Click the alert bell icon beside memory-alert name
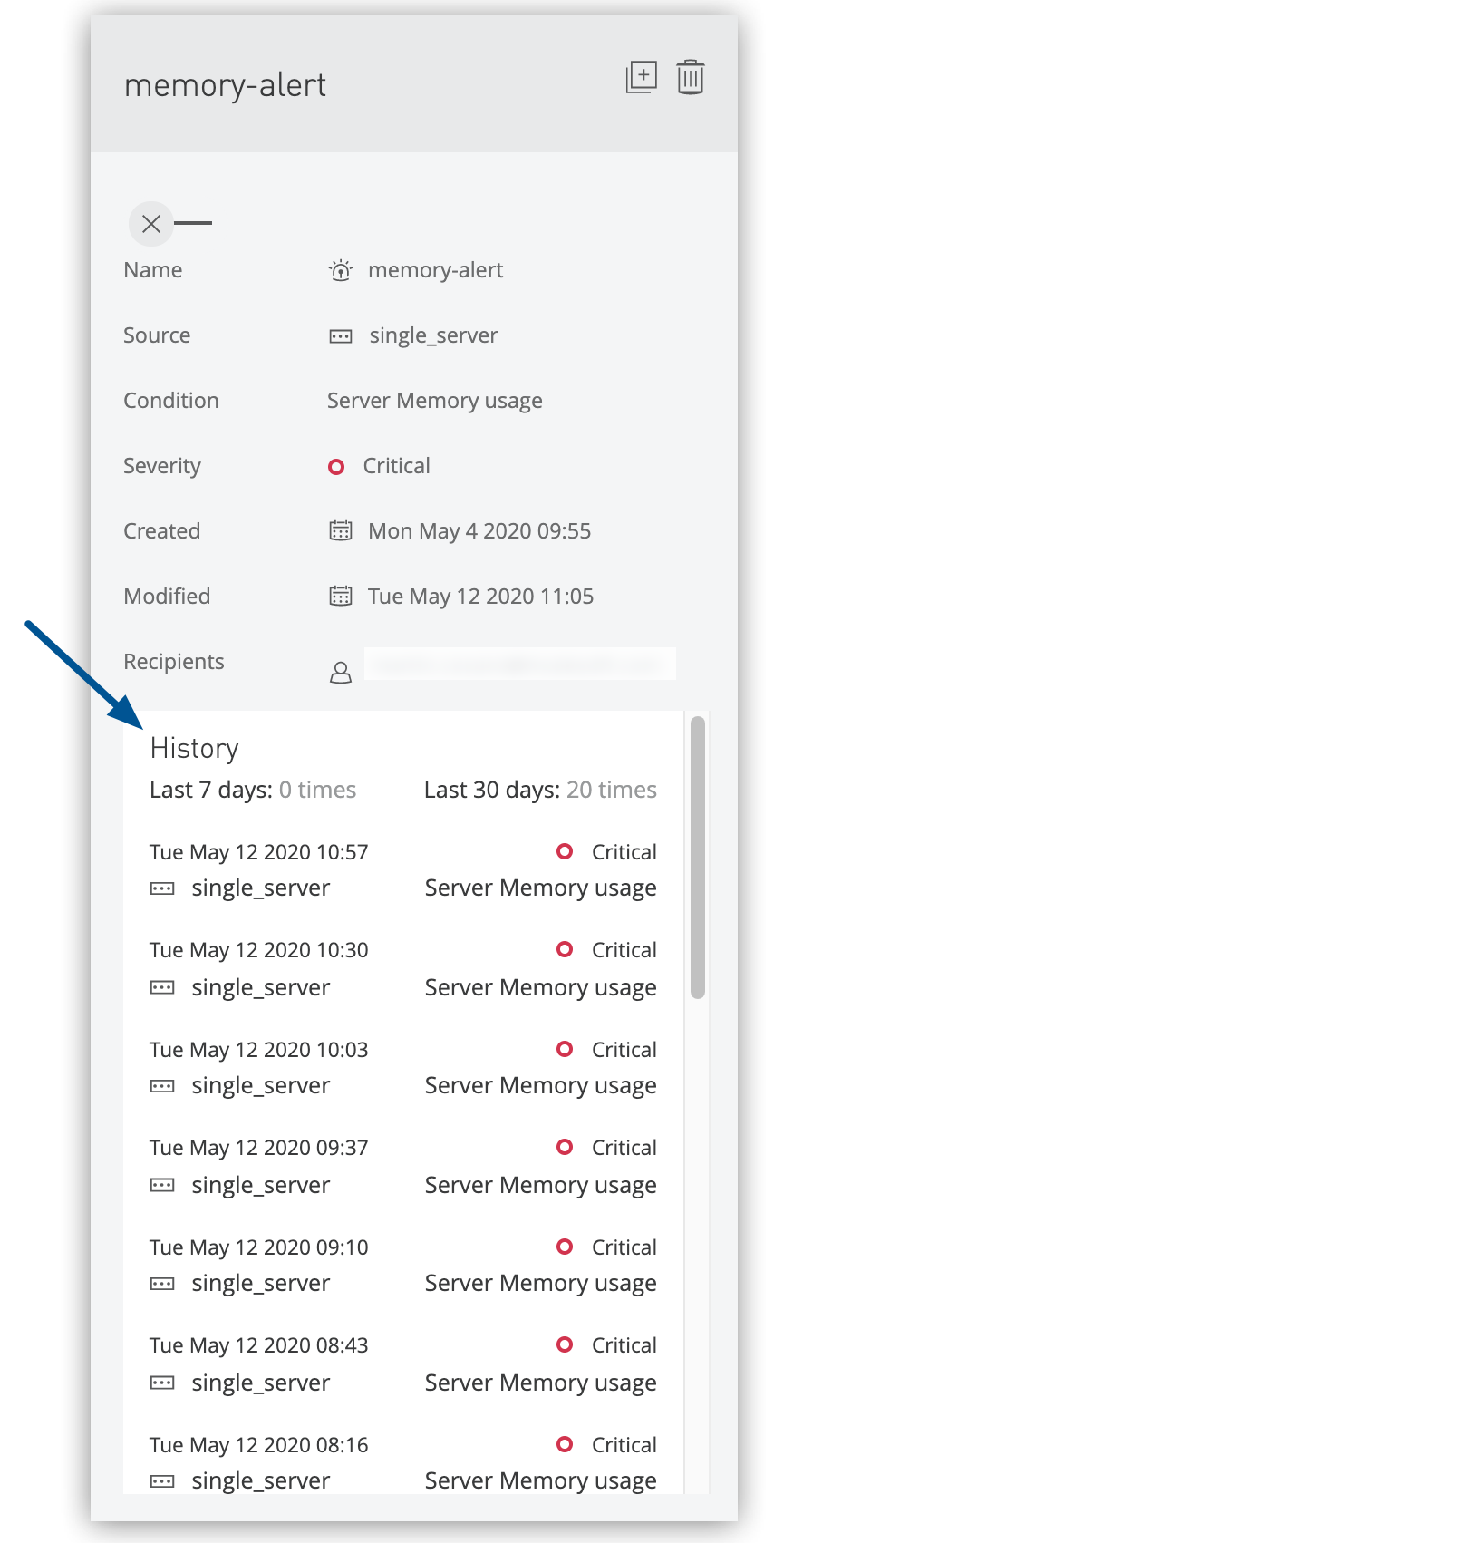This screenshot has height=1543, width=1461. pyautogui.click(x=340, y=269)
